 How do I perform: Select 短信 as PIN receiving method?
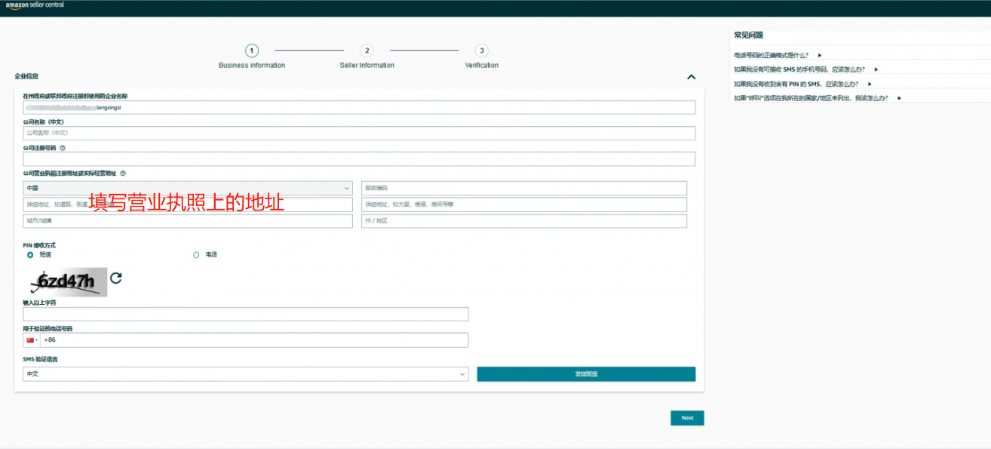(30, 255)
